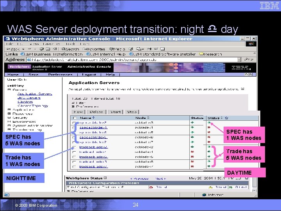
Task: Expand Preferences section above New button
Action: (73, 107)
